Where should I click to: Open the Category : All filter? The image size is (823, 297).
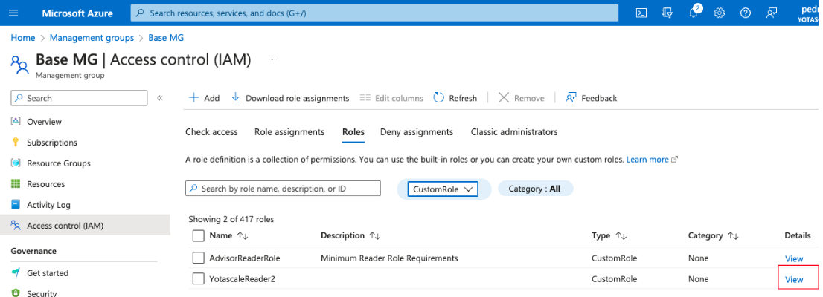click(534, 189)
